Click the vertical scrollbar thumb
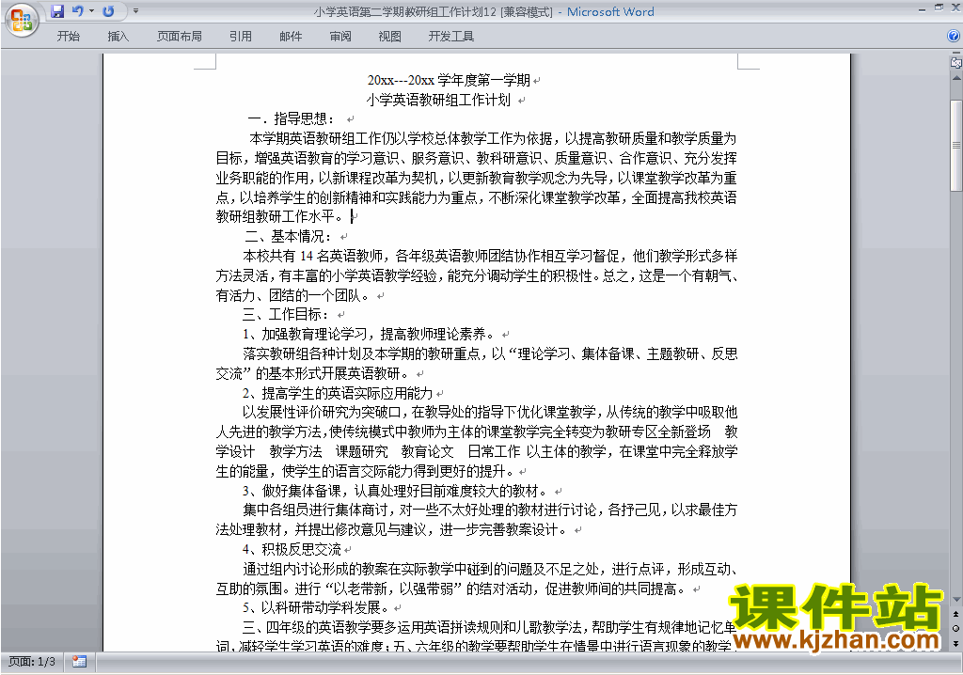Viewport: 963px width, 675px height. click(955, 146)
